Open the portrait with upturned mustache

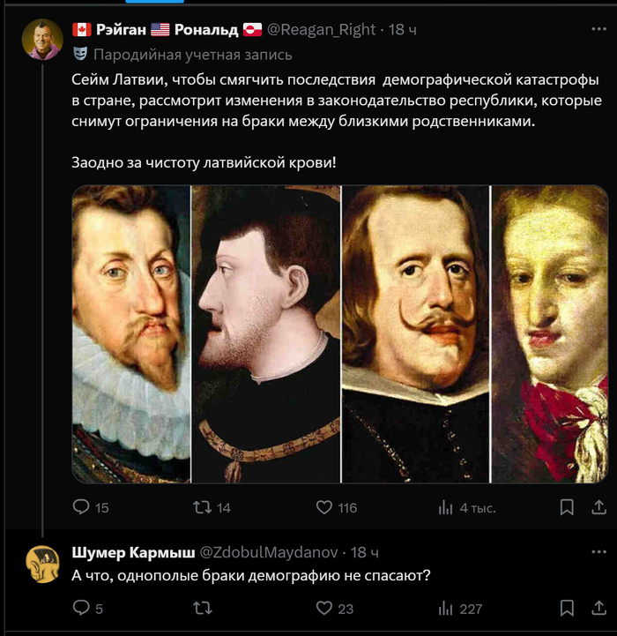415,333
